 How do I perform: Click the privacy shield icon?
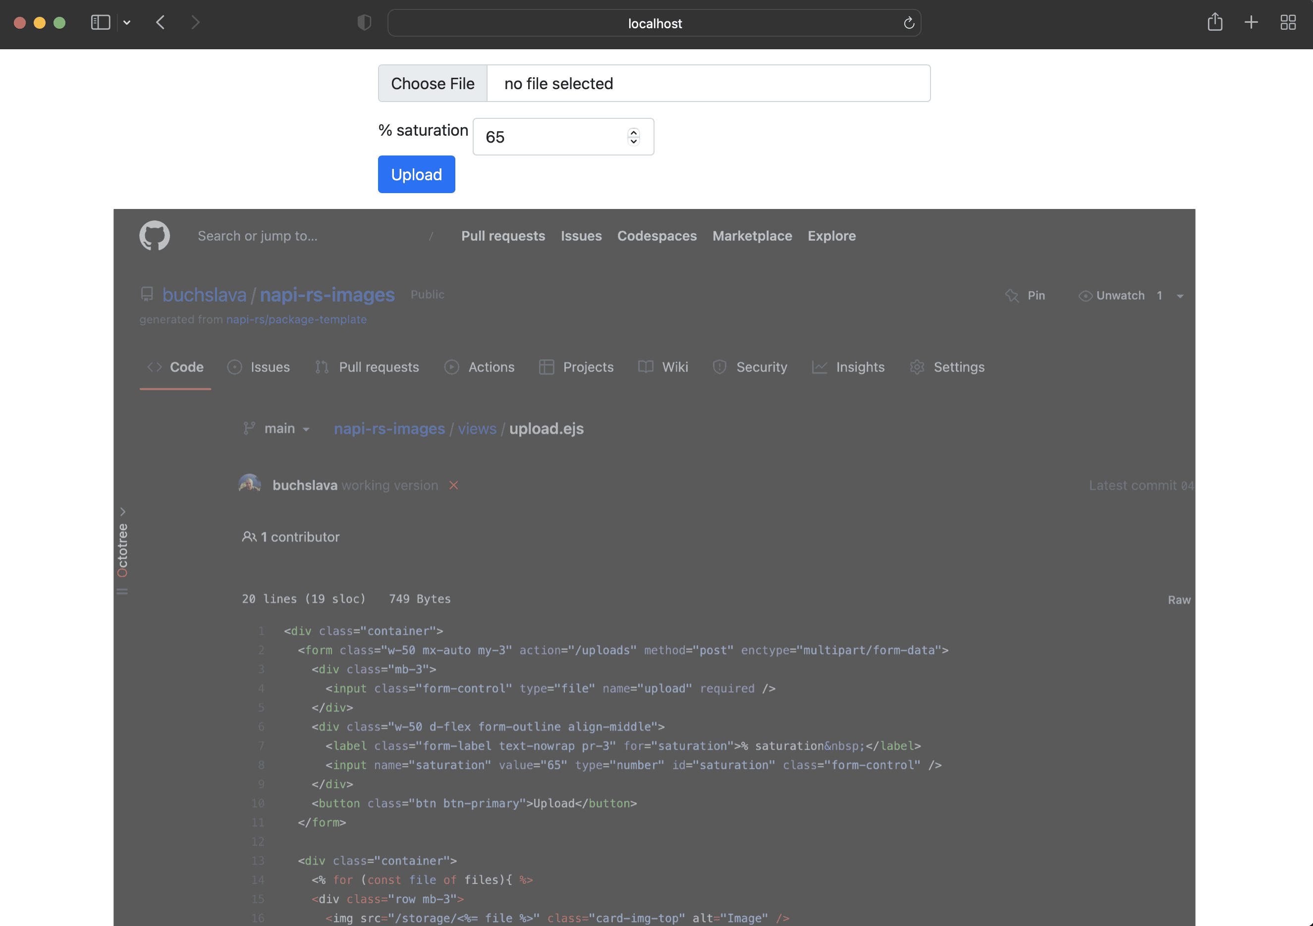pyautogui.click(x=364, y=23)
